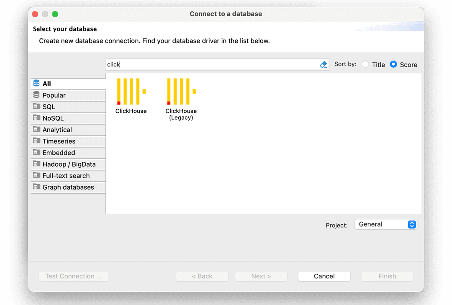Image resolution: width=452 pixels, height=305 pixels.
Task: Switch to the SQL category
Action: click(x=68, y=107)
